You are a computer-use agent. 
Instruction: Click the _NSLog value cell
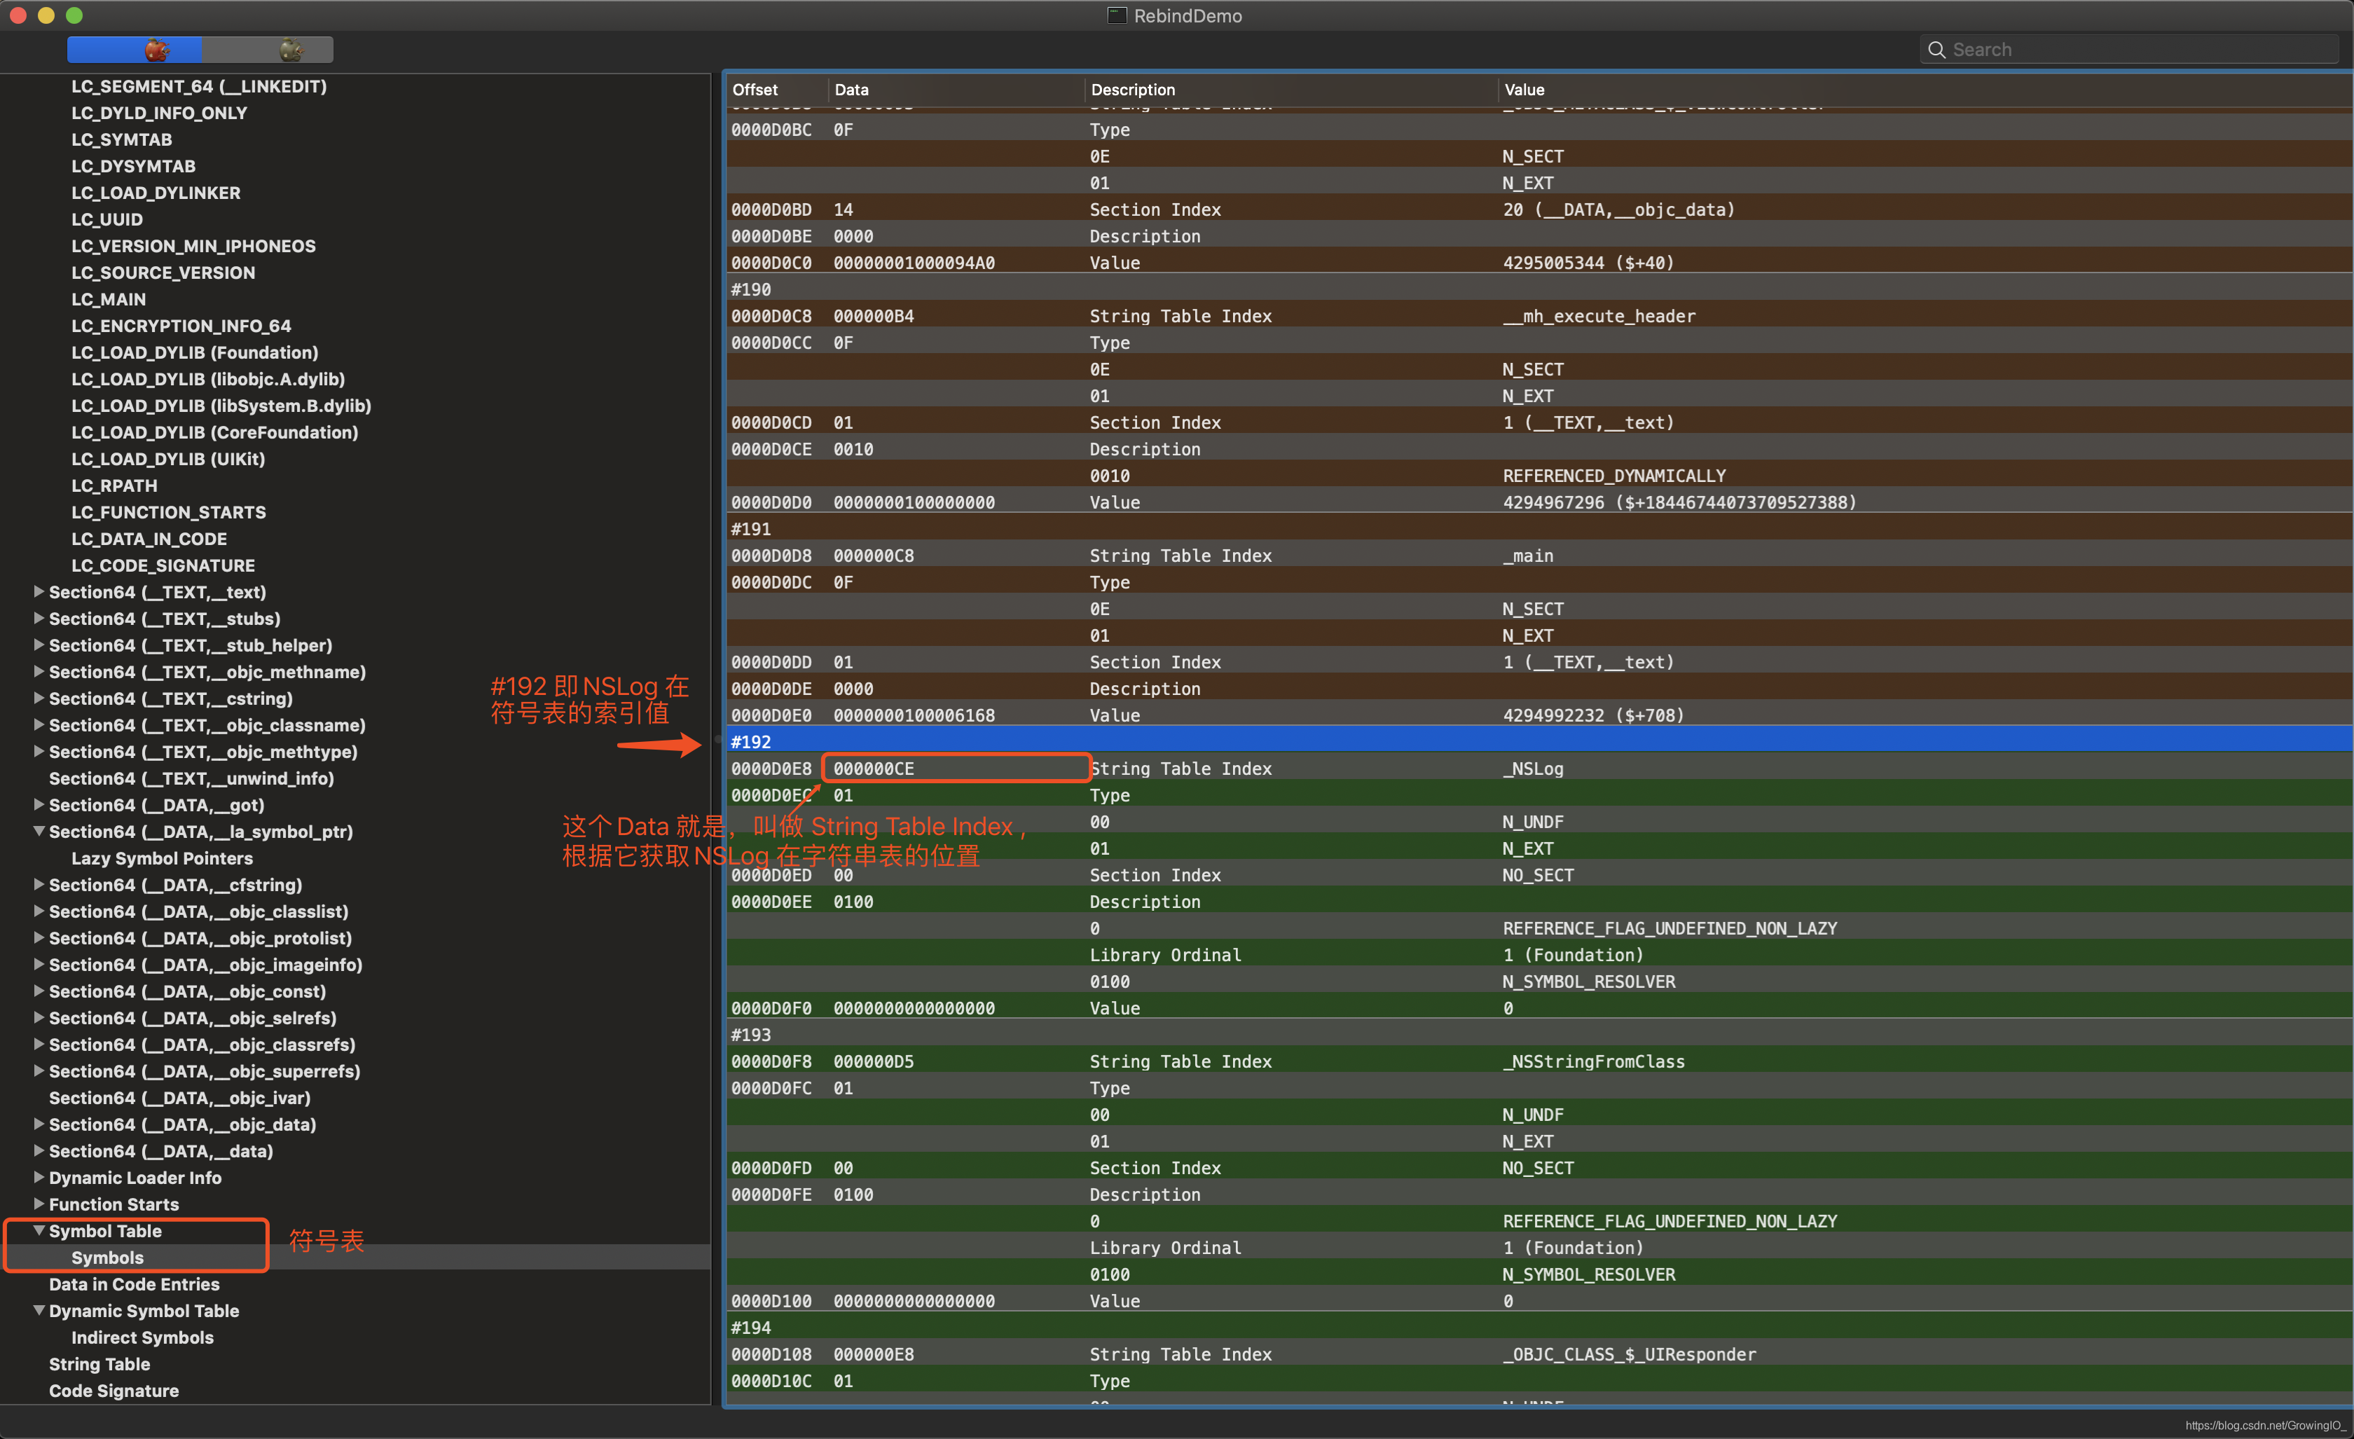[1534, 769]
